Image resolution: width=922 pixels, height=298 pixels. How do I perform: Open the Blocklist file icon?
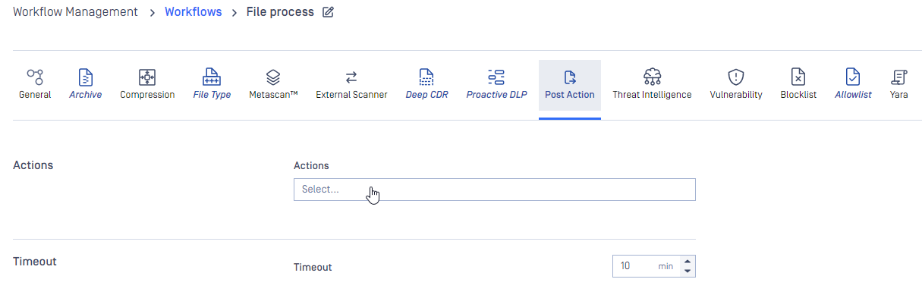(798, 77)
